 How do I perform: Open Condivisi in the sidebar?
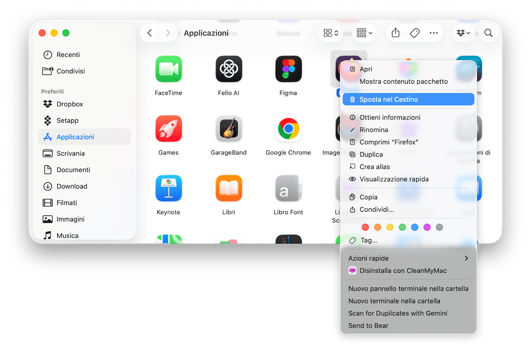(84, 71)
